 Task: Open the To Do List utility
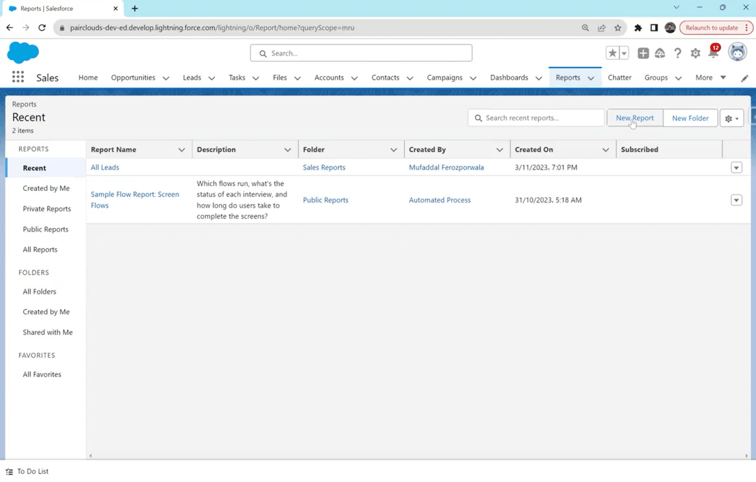pyautogui.click(x=28, y=471)
